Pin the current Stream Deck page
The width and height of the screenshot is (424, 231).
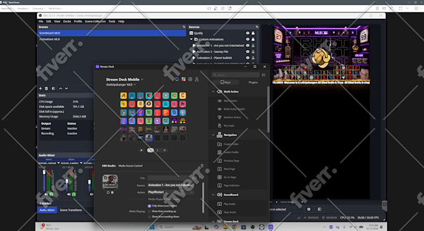(x=141, y=150)
